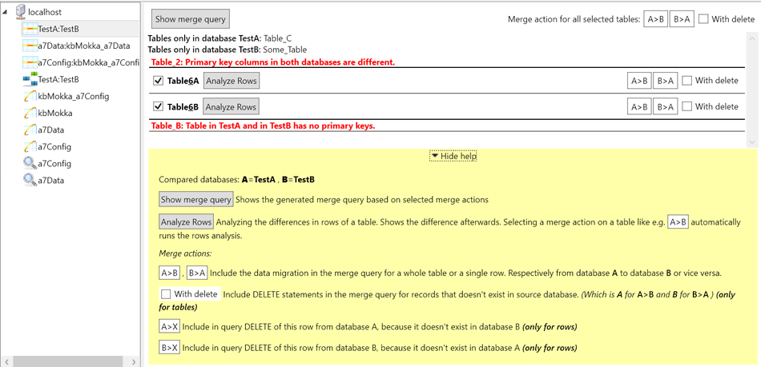The image size is (761, 367).
Task: Click the table list scroll down arrow
Action: 752,142
